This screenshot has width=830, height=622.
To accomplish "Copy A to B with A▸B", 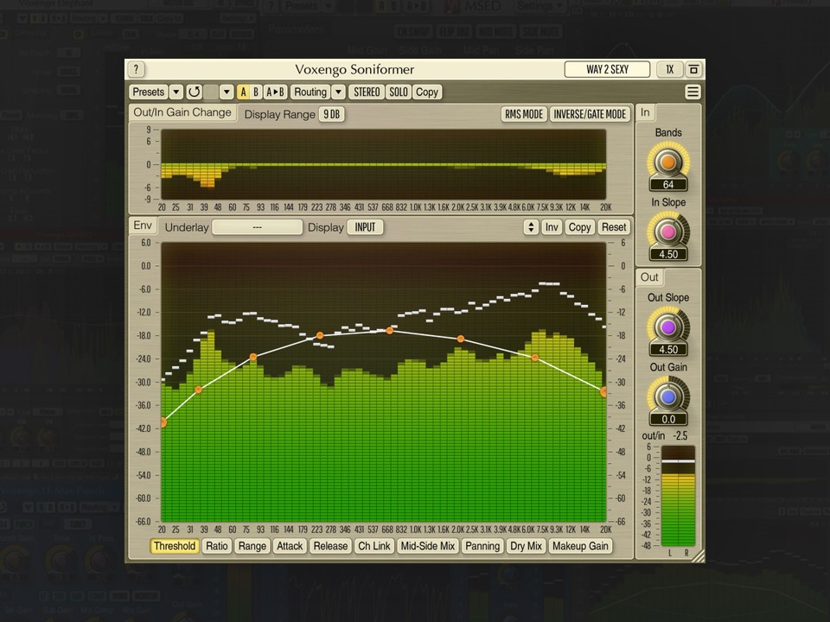I will tap(275, 92).
